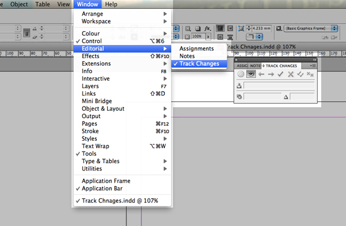Enable Application Frame option
This screenshot has width=346, height=226.
pyautogui.click(x=122, y=181)
